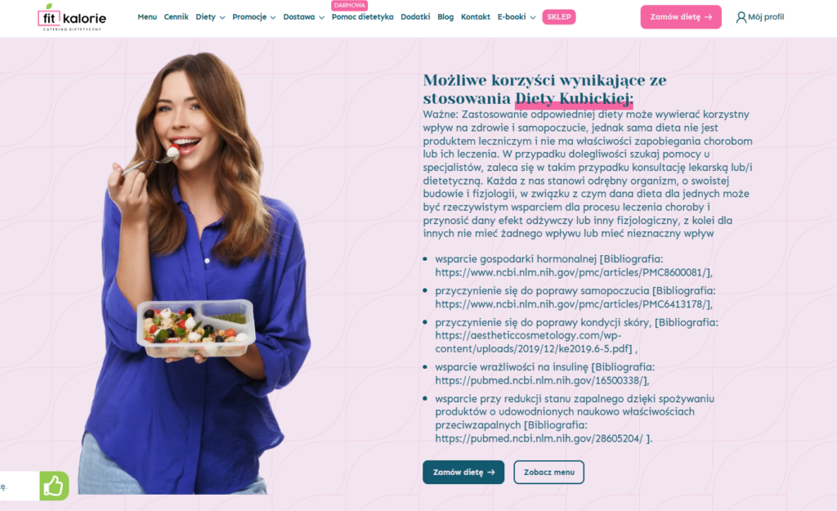Click the Zobacz menu button
The image size is (837, 511).
click(548, 472)
